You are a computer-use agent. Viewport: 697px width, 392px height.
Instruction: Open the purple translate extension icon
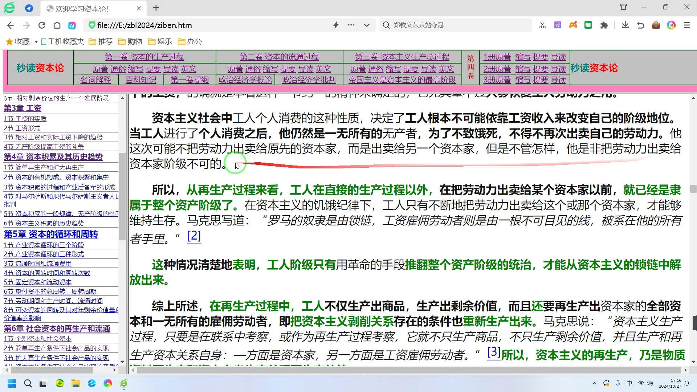[x=558, y=25]
